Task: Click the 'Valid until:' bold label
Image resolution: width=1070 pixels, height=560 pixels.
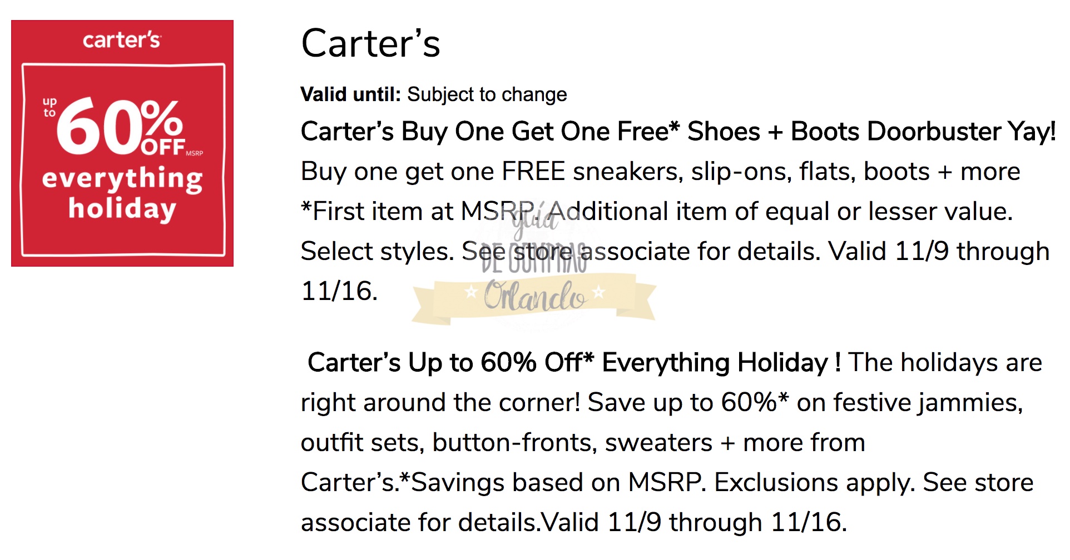Action: (x=350, y=94)
